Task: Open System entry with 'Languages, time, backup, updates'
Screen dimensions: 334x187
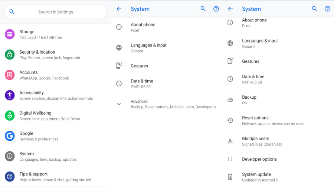Action: (x=48, y=156)
